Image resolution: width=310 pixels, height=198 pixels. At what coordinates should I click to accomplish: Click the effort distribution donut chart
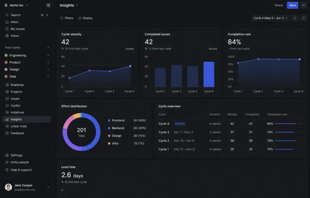(81, 132)
